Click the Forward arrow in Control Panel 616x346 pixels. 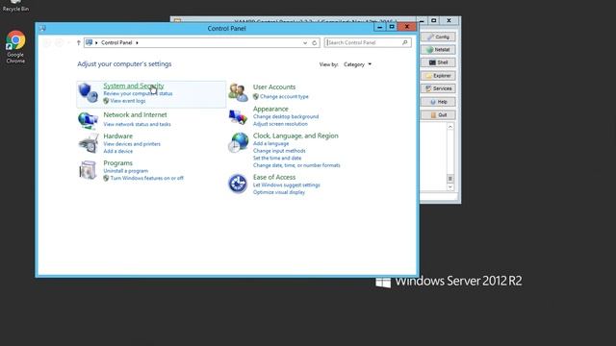[x=59, y=42]
